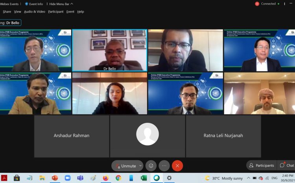Click the Event Info shield icon
The image size is (295, 183).
coord(26,4)
